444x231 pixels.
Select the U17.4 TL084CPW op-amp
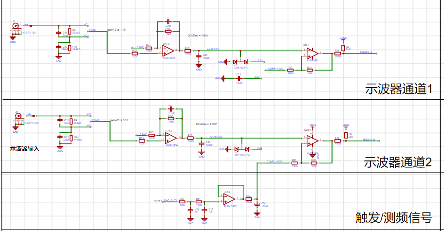pyautogui.click(x=171, y=138)
